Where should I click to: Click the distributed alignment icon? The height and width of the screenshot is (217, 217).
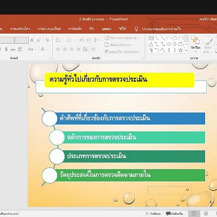coord(85,49)
